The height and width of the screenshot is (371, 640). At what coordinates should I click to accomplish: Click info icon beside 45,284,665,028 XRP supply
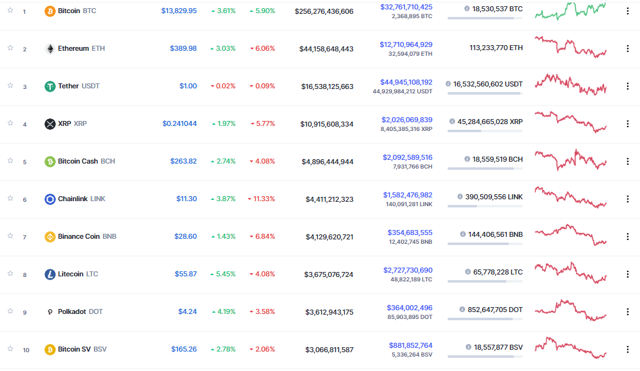tap(452, 121)
